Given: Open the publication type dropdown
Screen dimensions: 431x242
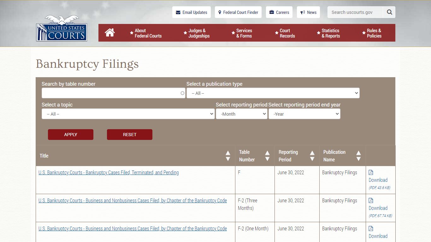Looking at the screenshot, I should (x=273, y=93).
